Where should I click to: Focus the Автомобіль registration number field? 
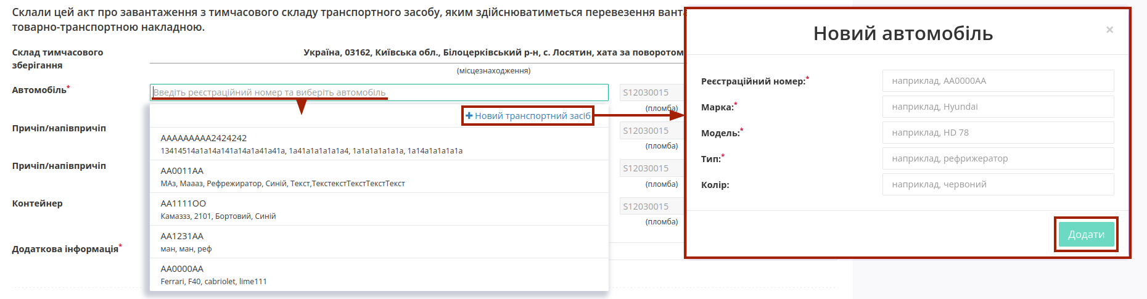click(379, 92)
